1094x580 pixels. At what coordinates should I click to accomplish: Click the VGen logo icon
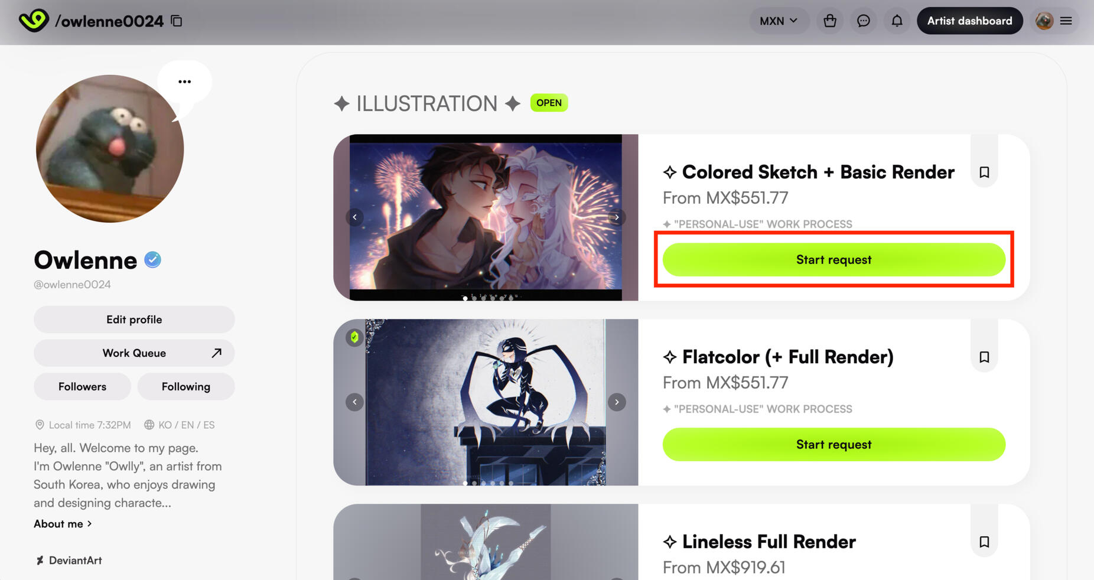[34, 21]
